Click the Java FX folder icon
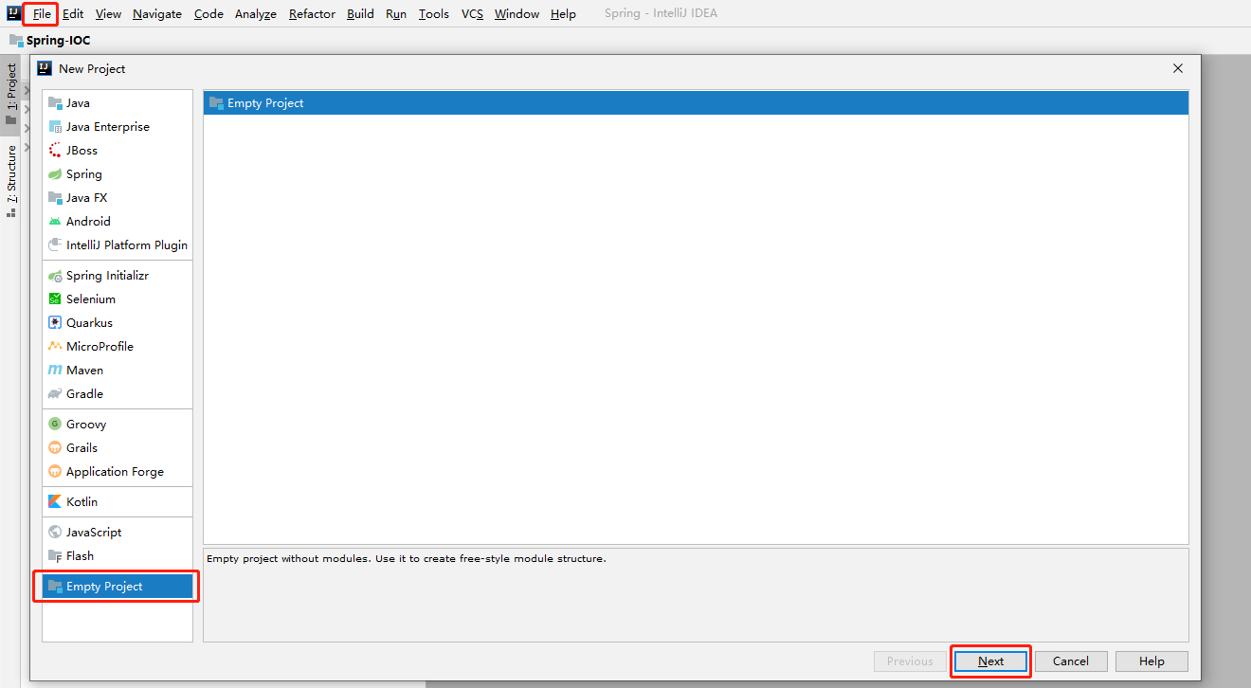 coord(55,197)
